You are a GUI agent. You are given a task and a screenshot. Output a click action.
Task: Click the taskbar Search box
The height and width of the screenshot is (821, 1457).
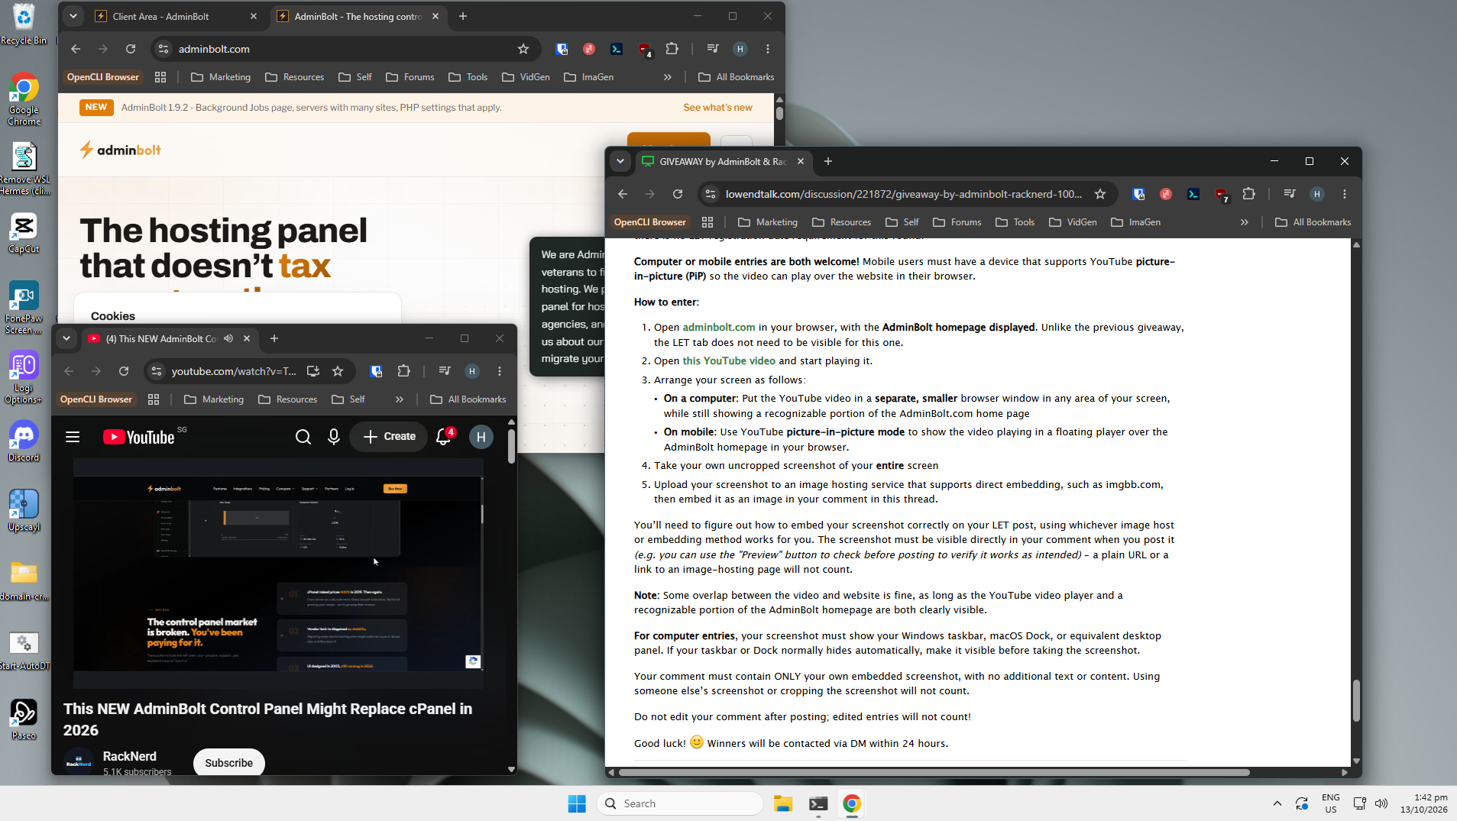pos(680,803)
